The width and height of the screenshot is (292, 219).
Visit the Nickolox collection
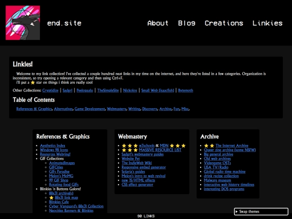(x=130, y=90)
